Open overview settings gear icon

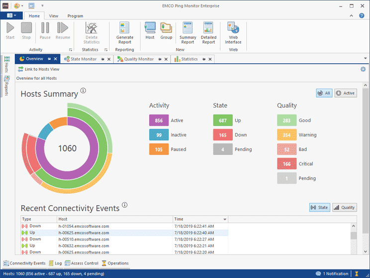click(x=363, y=69)
